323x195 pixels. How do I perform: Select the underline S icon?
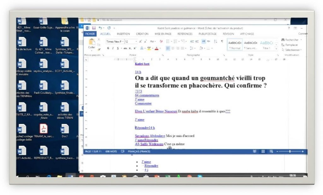pos(117,48)
